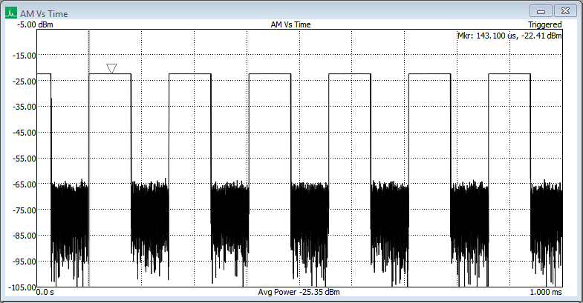The image size is (583, 303).
Task: Click the marker readout 'Mkr: 143.100 us, -22.41 dBm'
Action: (509, 36)
